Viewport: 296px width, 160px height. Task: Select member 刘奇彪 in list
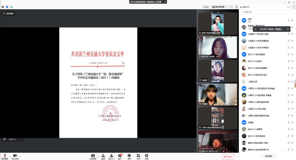(267, 123)
